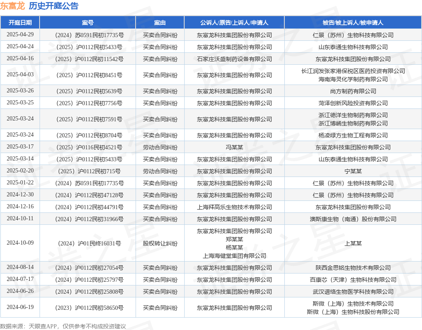Select date cell 2025-03-17
Image resolution: width=422 pixels, height=330 pixels.
pos(20,146)
